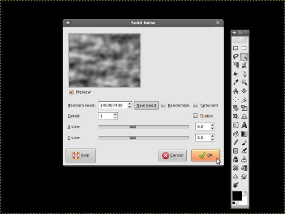
Task: Uncheck the Preview checkbox
Action: (x=71, y=92)
